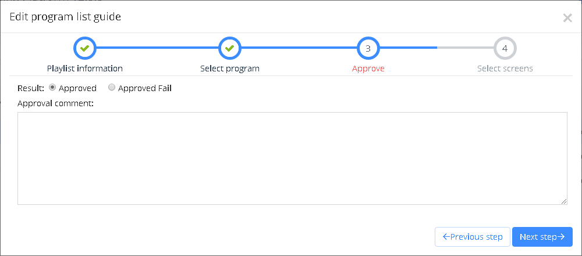This screenshot has height=256, width=582.
Task: Go back with Previous step button
Action: pos(473,237)
